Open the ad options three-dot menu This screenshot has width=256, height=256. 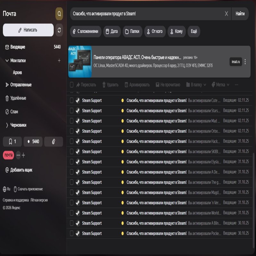coord(245,62)
